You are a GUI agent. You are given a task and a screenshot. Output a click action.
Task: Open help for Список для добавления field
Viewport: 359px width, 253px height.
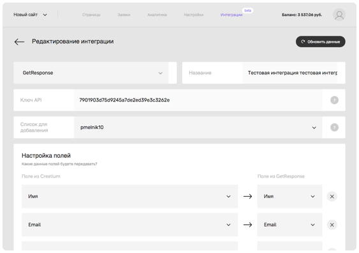pyautogui.click(x=334, y=127)
